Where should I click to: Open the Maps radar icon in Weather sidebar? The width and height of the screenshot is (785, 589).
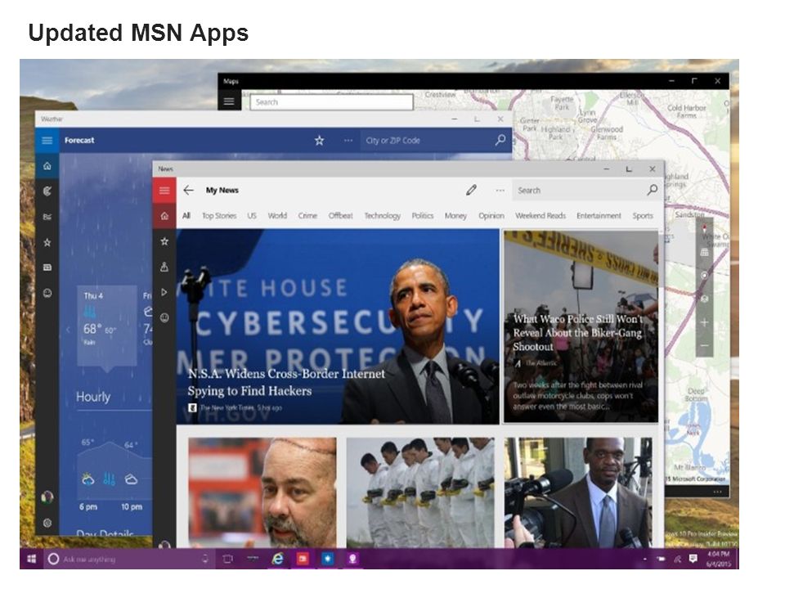point(47,191)
